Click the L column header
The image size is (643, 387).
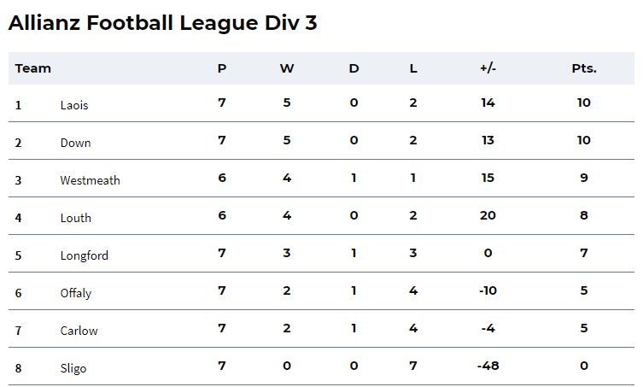tap(413, 68)
